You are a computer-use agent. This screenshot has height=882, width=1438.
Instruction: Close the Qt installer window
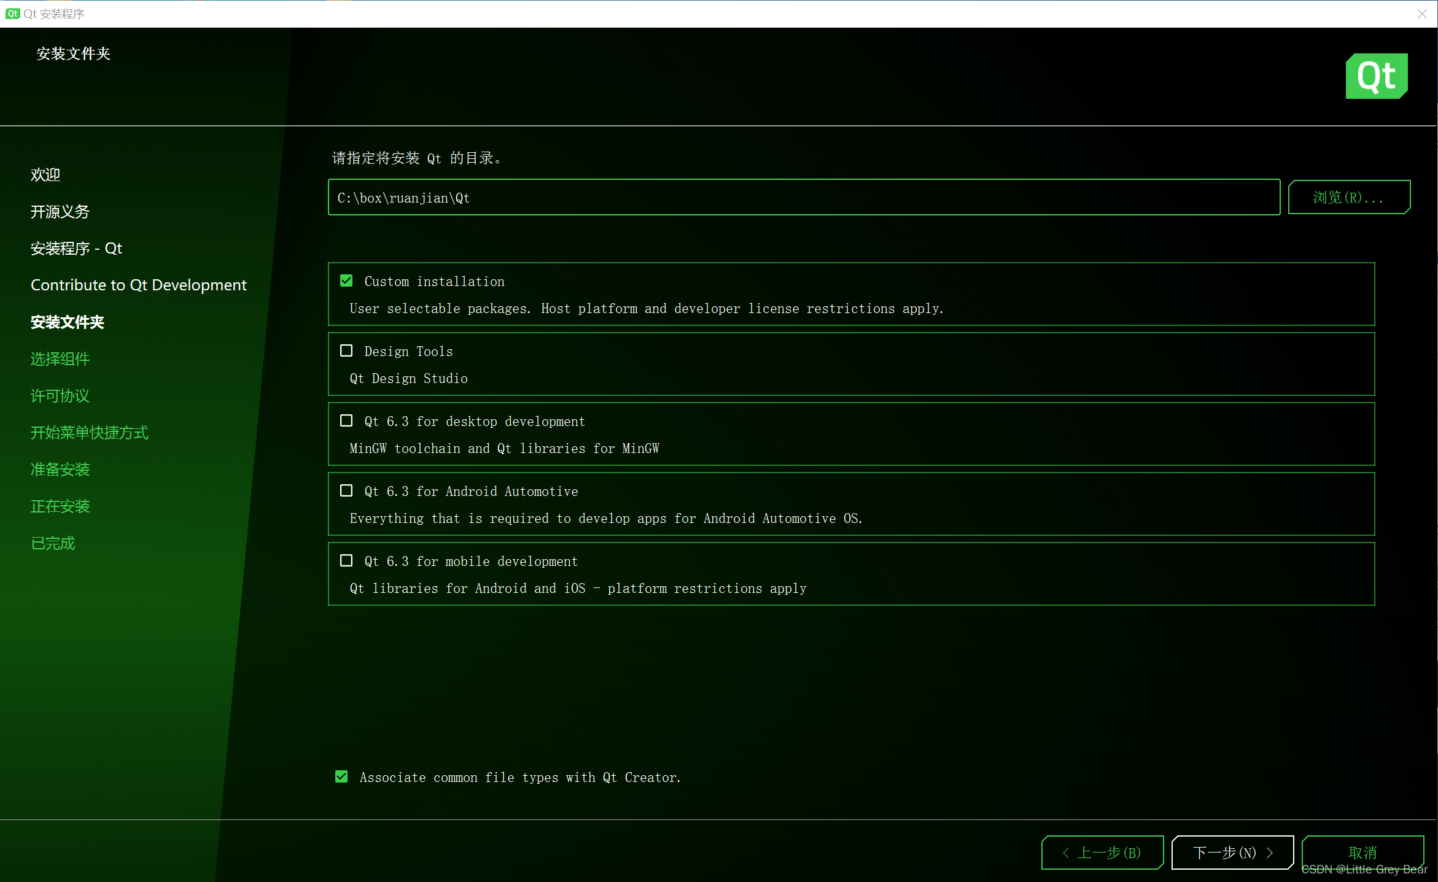pos(1422,14)
